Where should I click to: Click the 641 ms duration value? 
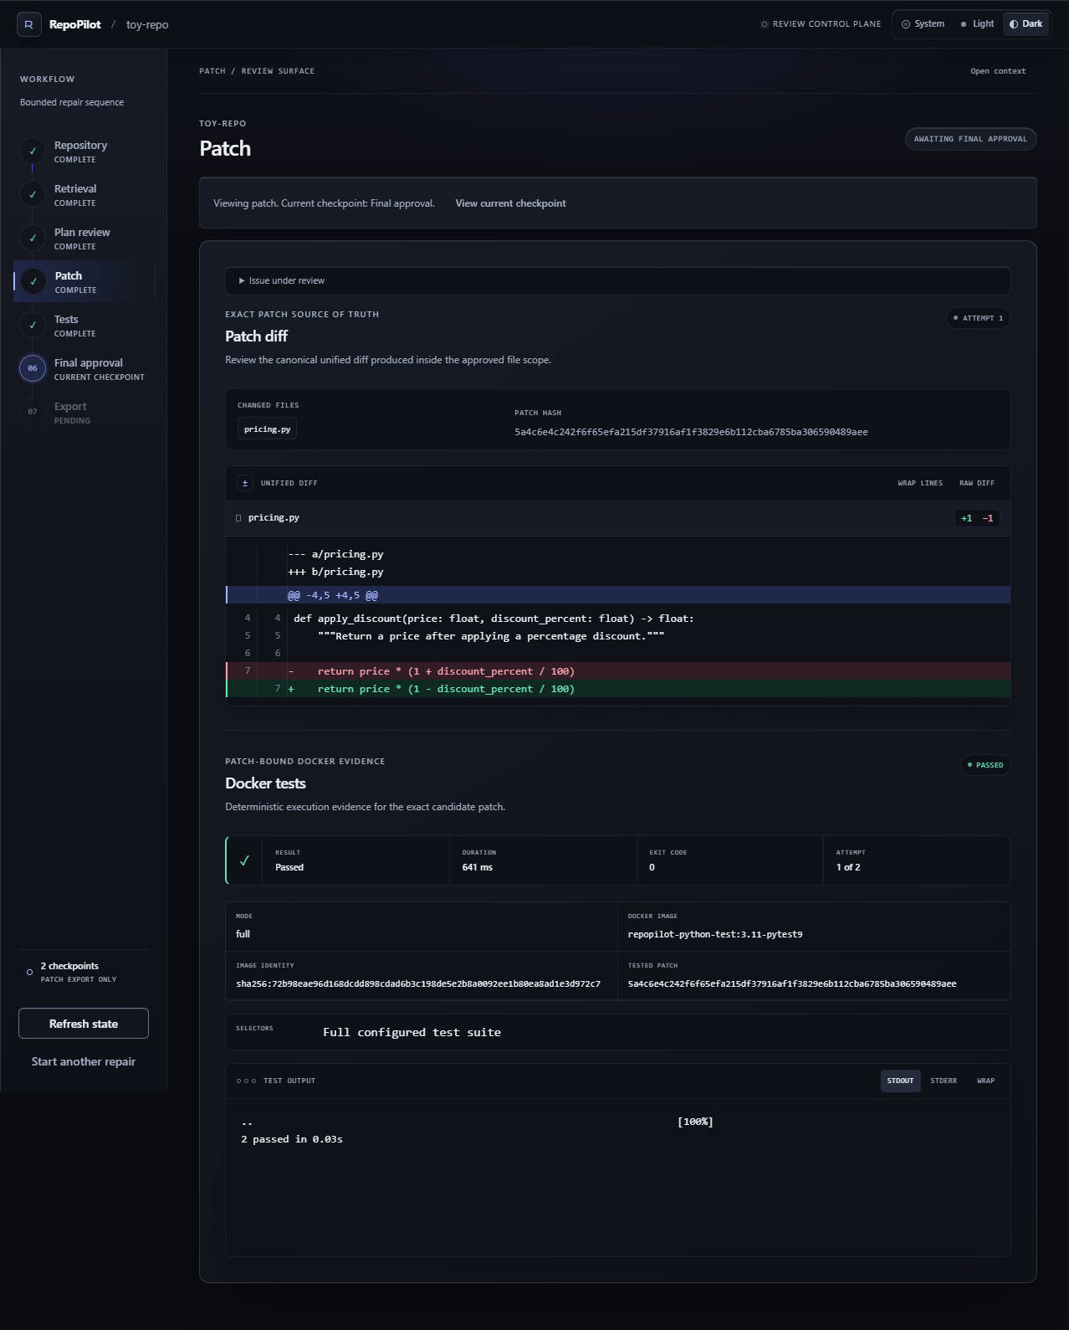477,867
